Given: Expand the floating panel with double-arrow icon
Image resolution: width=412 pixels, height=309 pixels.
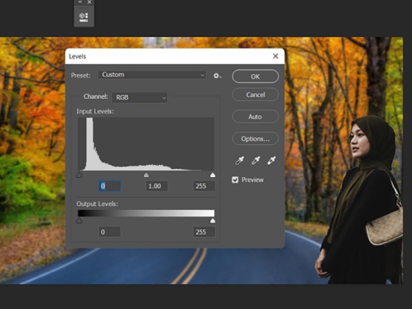Looking at the screenshot, I should pyautogui.click(x=80, y=3).
